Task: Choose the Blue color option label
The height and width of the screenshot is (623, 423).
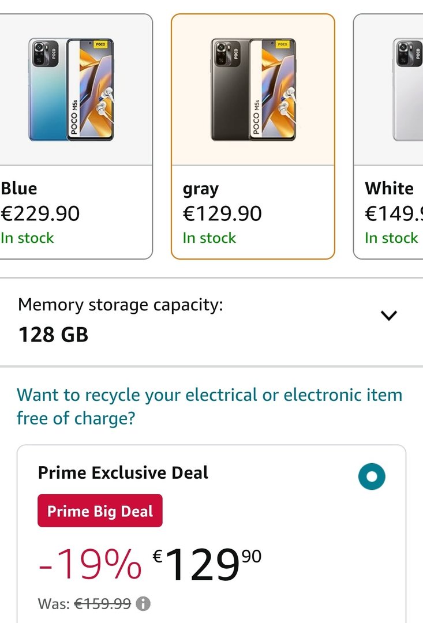Action: 19,189
